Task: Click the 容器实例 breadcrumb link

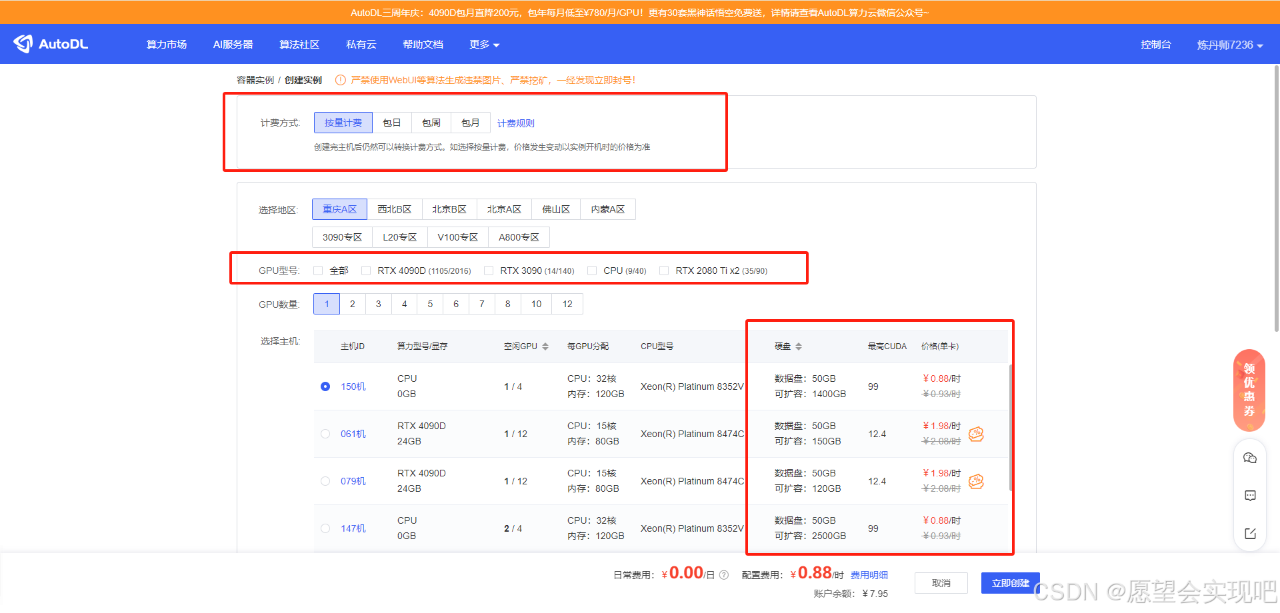Action: [x=255, y=80]
